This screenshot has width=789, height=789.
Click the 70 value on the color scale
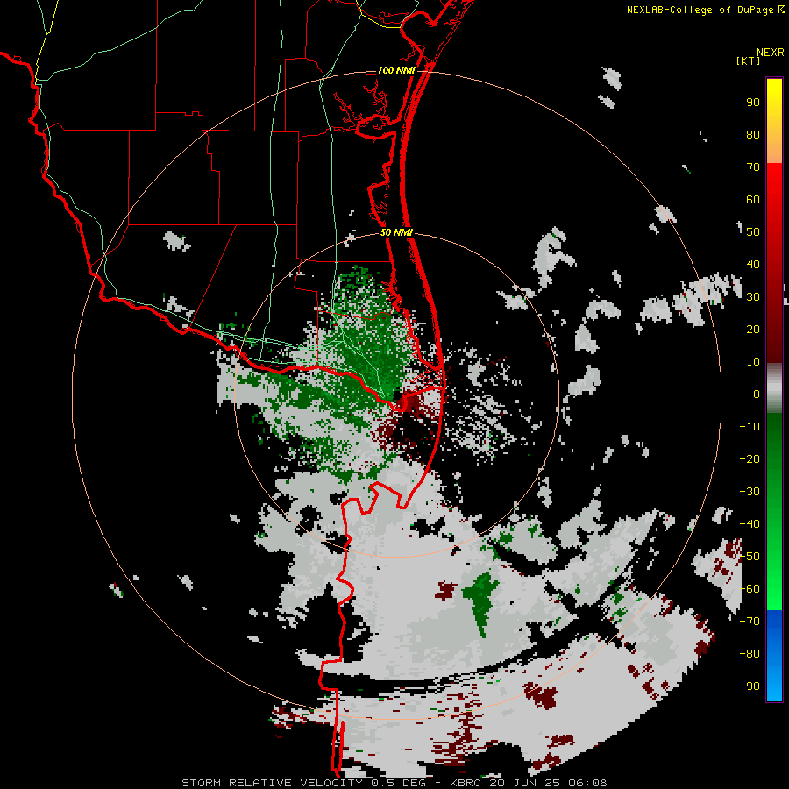click(x=753, y=167)
